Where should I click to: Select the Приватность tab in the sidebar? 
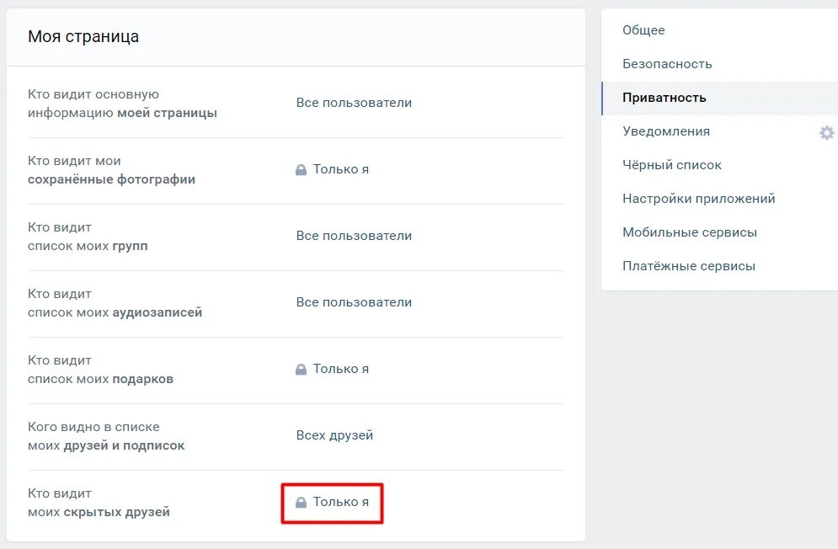(719, 98)
